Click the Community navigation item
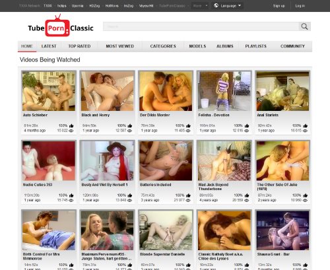330x270 pixels. 292,46
